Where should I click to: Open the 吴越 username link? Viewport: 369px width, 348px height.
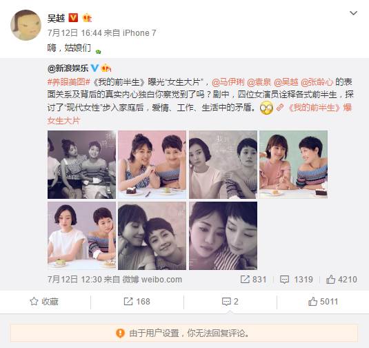(x=56, y=18)
